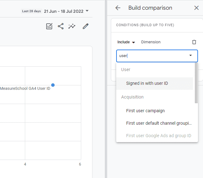Delete condition with the trash icon

(194, 42)
